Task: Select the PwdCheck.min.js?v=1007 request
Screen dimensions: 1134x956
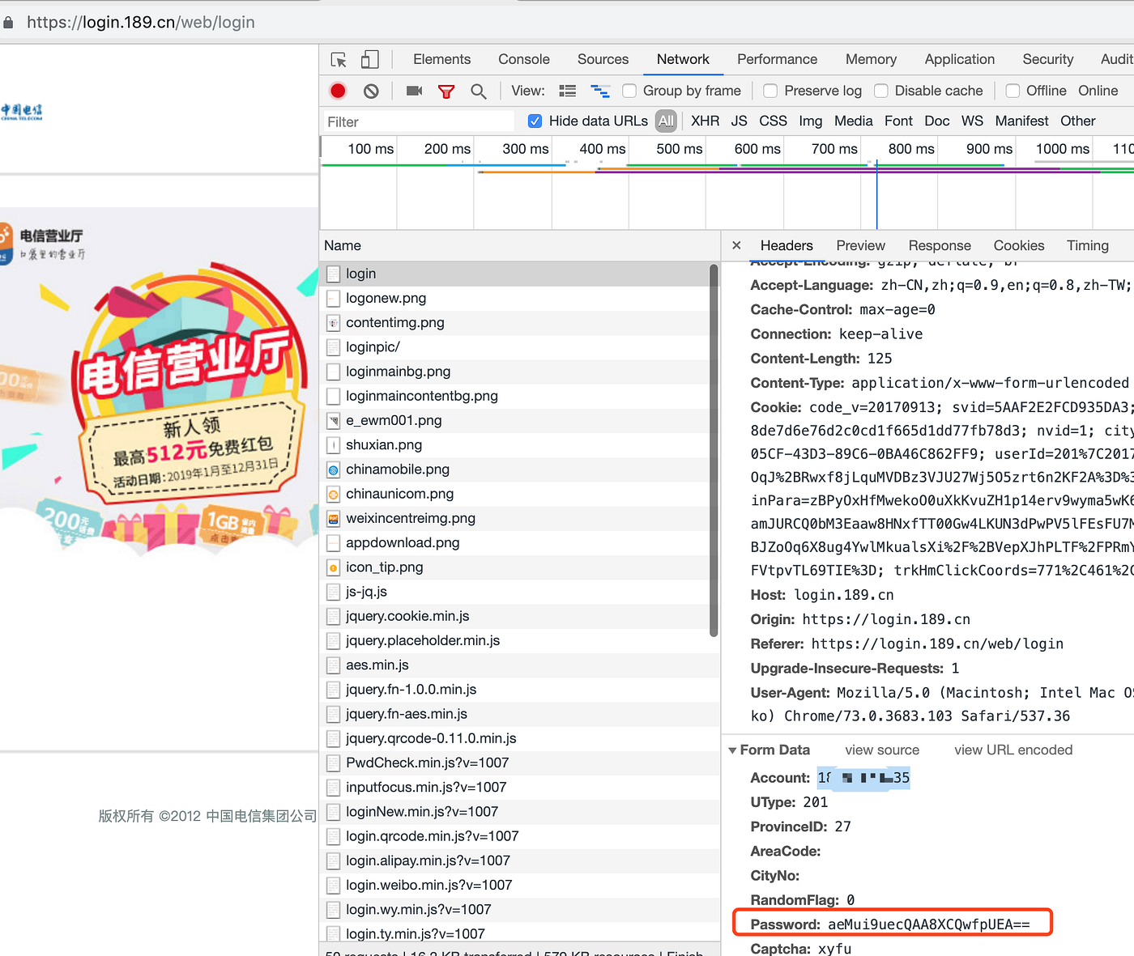Action: point(519,763)
